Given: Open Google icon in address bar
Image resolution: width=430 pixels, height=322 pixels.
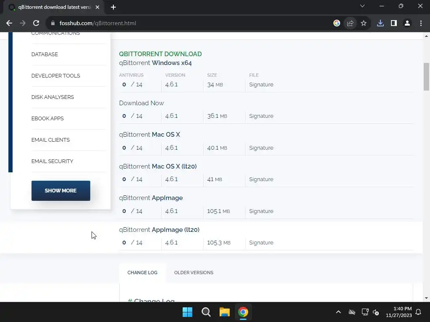Looking at the screenshot, I should 337,23.
